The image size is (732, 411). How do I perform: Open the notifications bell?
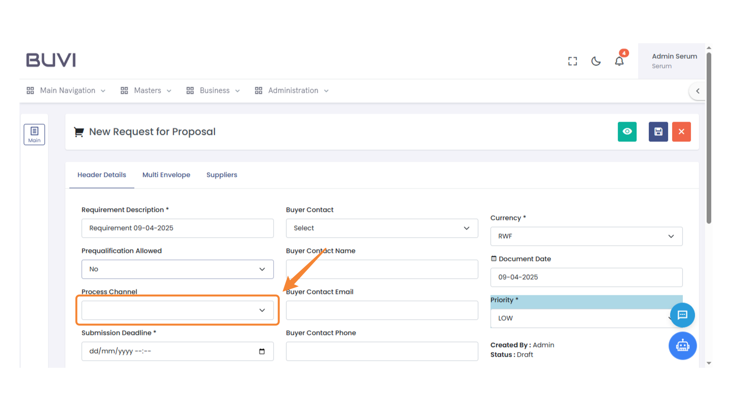coord(619,61)
